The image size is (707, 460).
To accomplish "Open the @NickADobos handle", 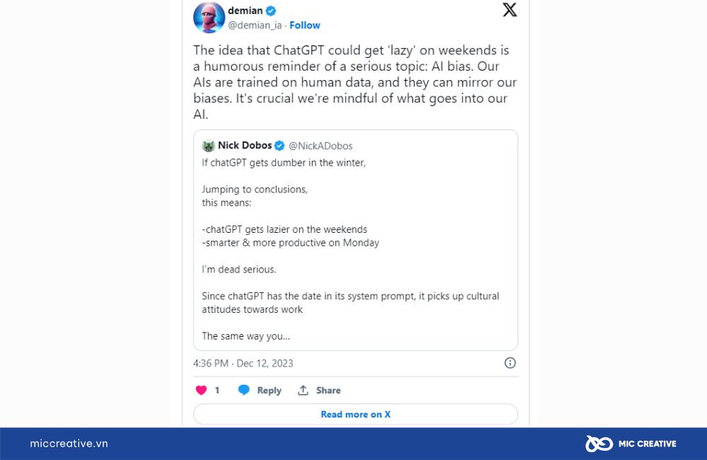I will 320,146.
